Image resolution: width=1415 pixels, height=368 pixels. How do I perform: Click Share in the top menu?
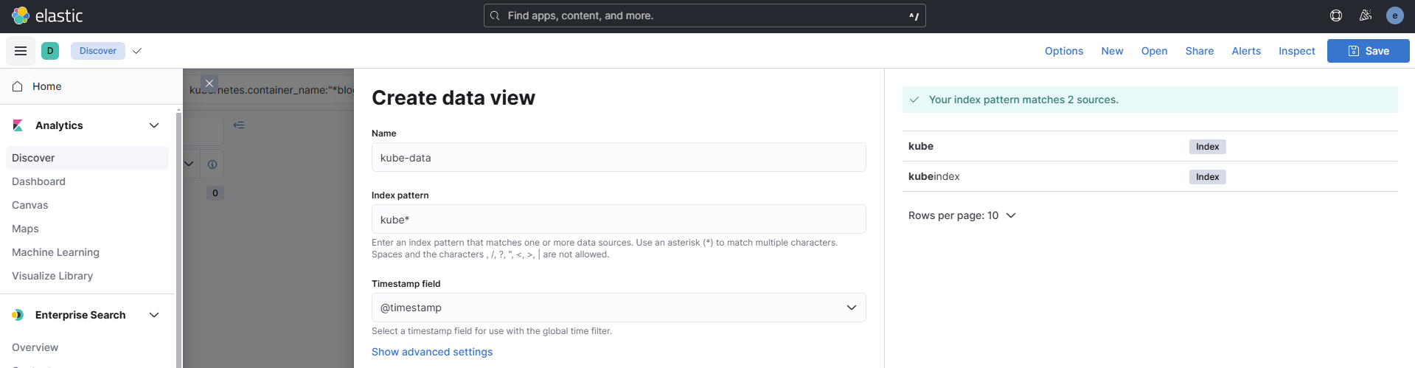1200,51
